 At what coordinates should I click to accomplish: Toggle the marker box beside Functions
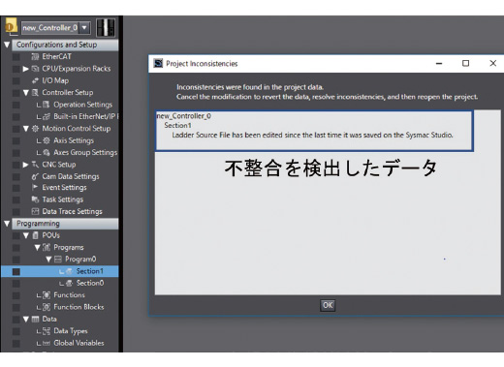(16, 295)
